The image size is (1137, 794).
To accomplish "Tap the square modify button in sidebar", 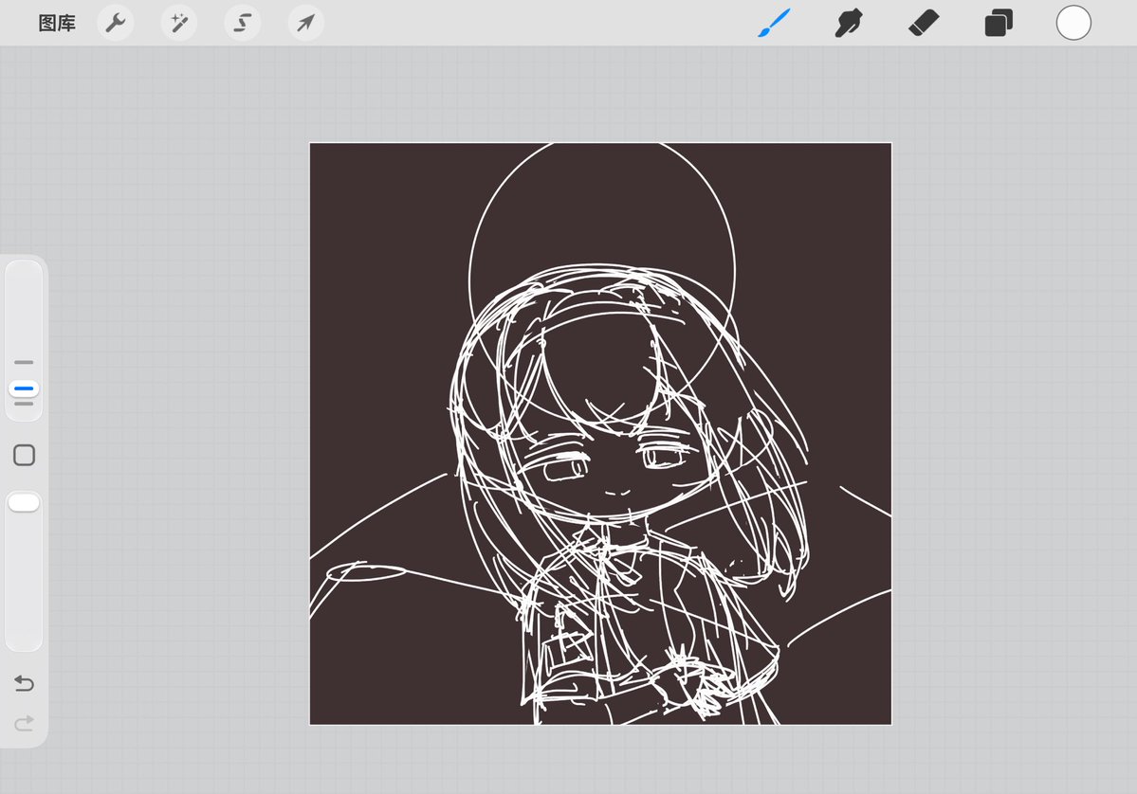I will pos(24,455).
